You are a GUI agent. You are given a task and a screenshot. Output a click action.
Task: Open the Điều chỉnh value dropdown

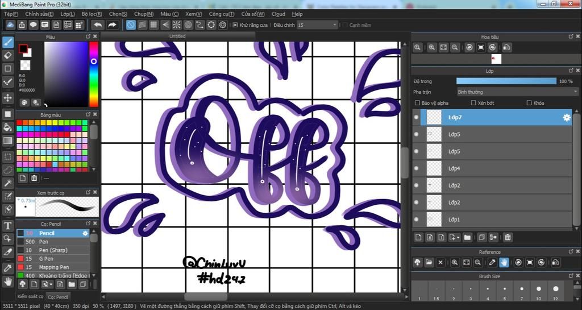point(317,25)
